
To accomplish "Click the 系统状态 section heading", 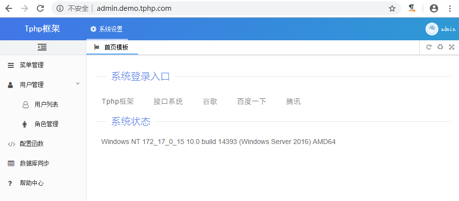I will pos(131,121).
